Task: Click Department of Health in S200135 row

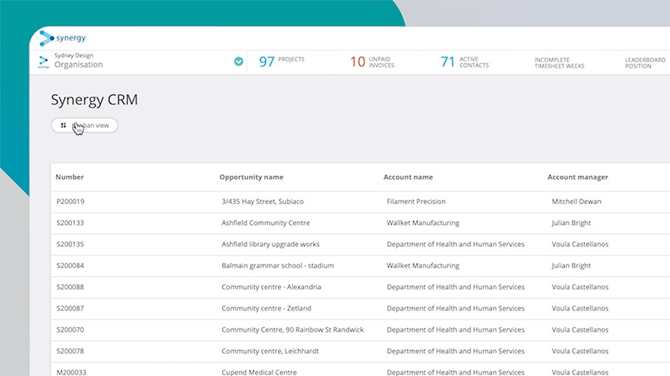Action: (456, 244)
